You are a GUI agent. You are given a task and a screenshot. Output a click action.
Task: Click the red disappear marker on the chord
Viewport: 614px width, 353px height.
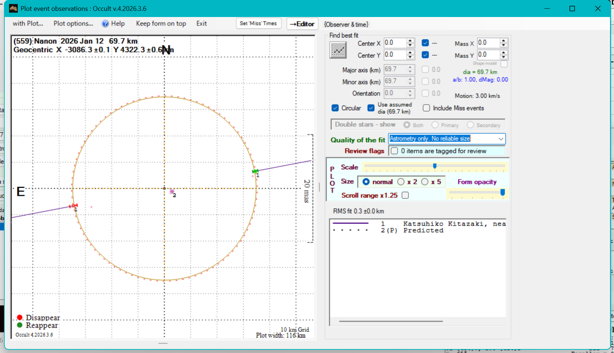pos(73,206)
